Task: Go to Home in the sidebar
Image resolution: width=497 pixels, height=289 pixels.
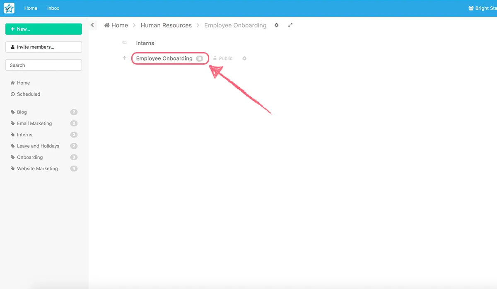Action: point(20,83)
